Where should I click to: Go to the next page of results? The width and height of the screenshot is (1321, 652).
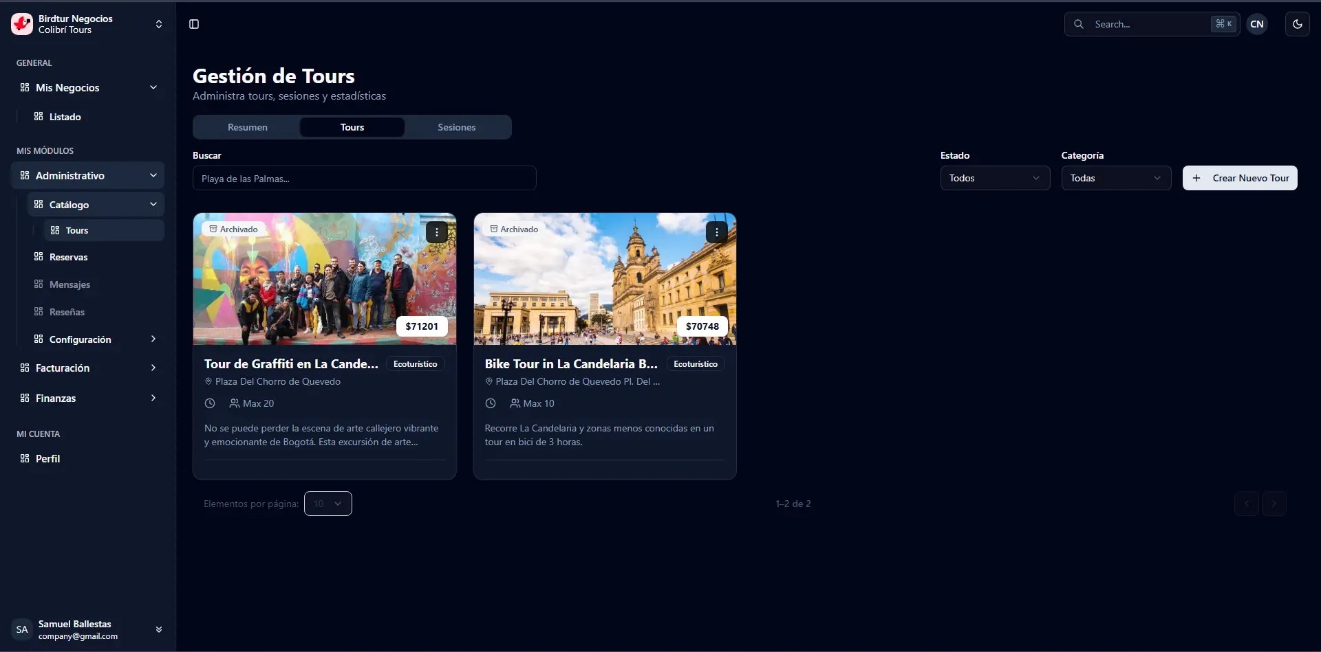[1275, 503]
